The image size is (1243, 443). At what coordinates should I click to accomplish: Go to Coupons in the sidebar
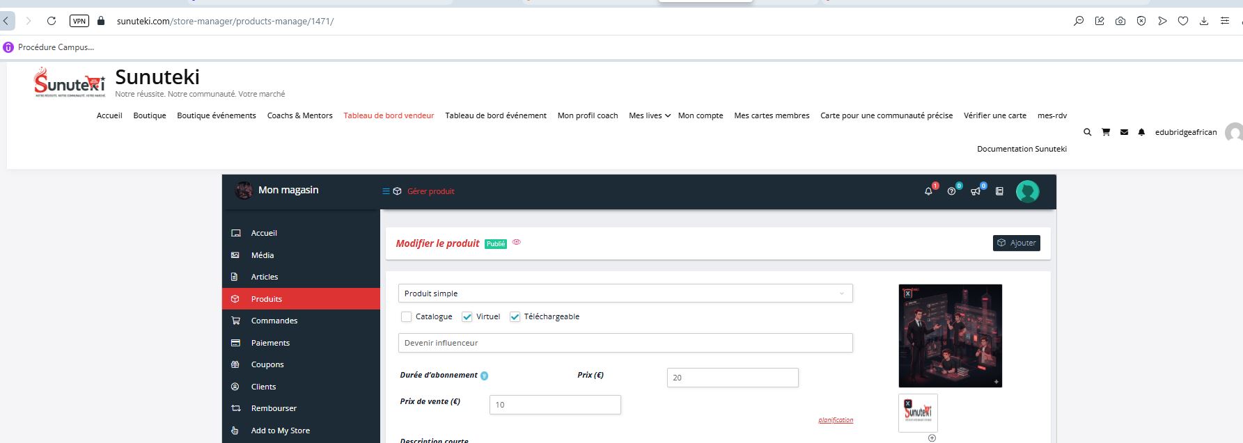tap(267, 364)
